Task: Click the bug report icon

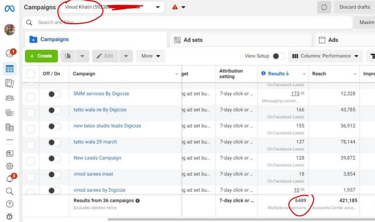Action: tap(10, 216)
